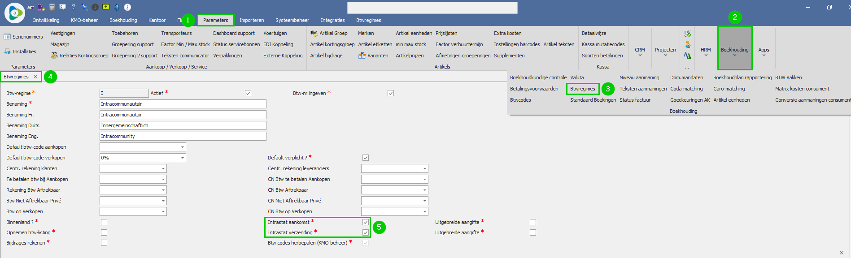Toggle the Actief checkbox
Image resolution: width=851 pixels, height=258 pixels.
pos(248,93)
